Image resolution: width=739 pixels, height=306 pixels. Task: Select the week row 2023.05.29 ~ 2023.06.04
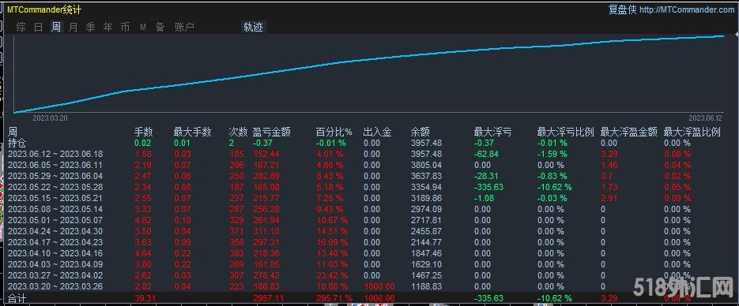[x=55, y=177]
